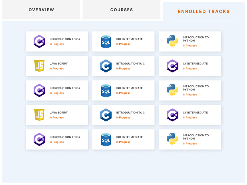Image resolution: width=247 pixels, height=185 pixels.
Task: Click 'In Progress' under the top row's SQL Intermediate
Action: [123, 44]
